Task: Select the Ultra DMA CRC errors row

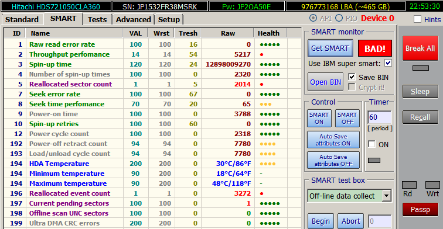Action: point(152,223)
